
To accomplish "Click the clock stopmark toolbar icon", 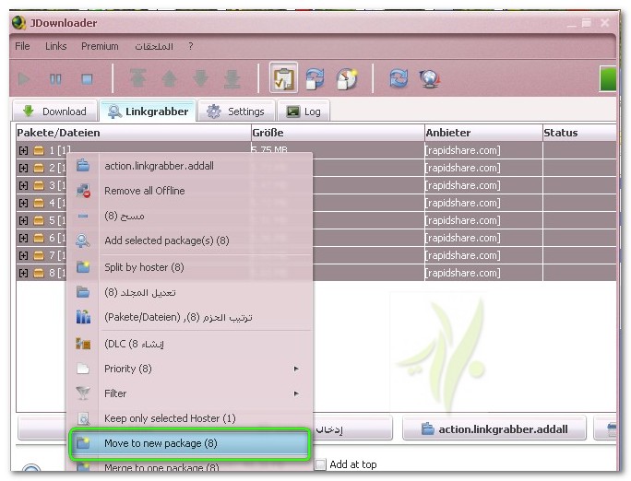I will click(x=347, y=78).
